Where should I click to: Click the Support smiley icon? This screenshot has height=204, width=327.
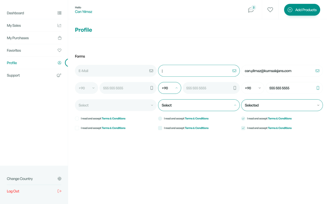[59, 75]
